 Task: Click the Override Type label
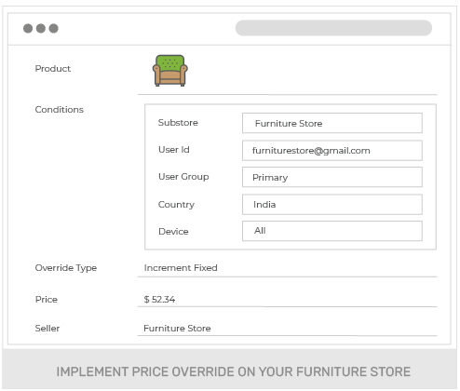click(66, 268)
